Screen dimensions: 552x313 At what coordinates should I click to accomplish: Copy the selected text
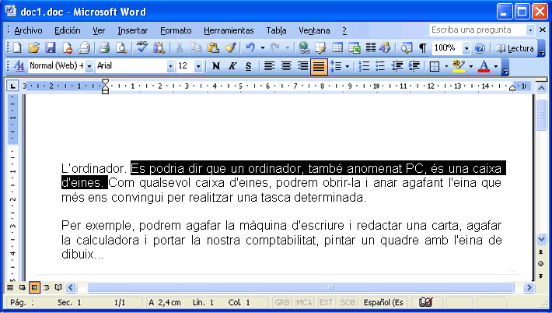196,48
